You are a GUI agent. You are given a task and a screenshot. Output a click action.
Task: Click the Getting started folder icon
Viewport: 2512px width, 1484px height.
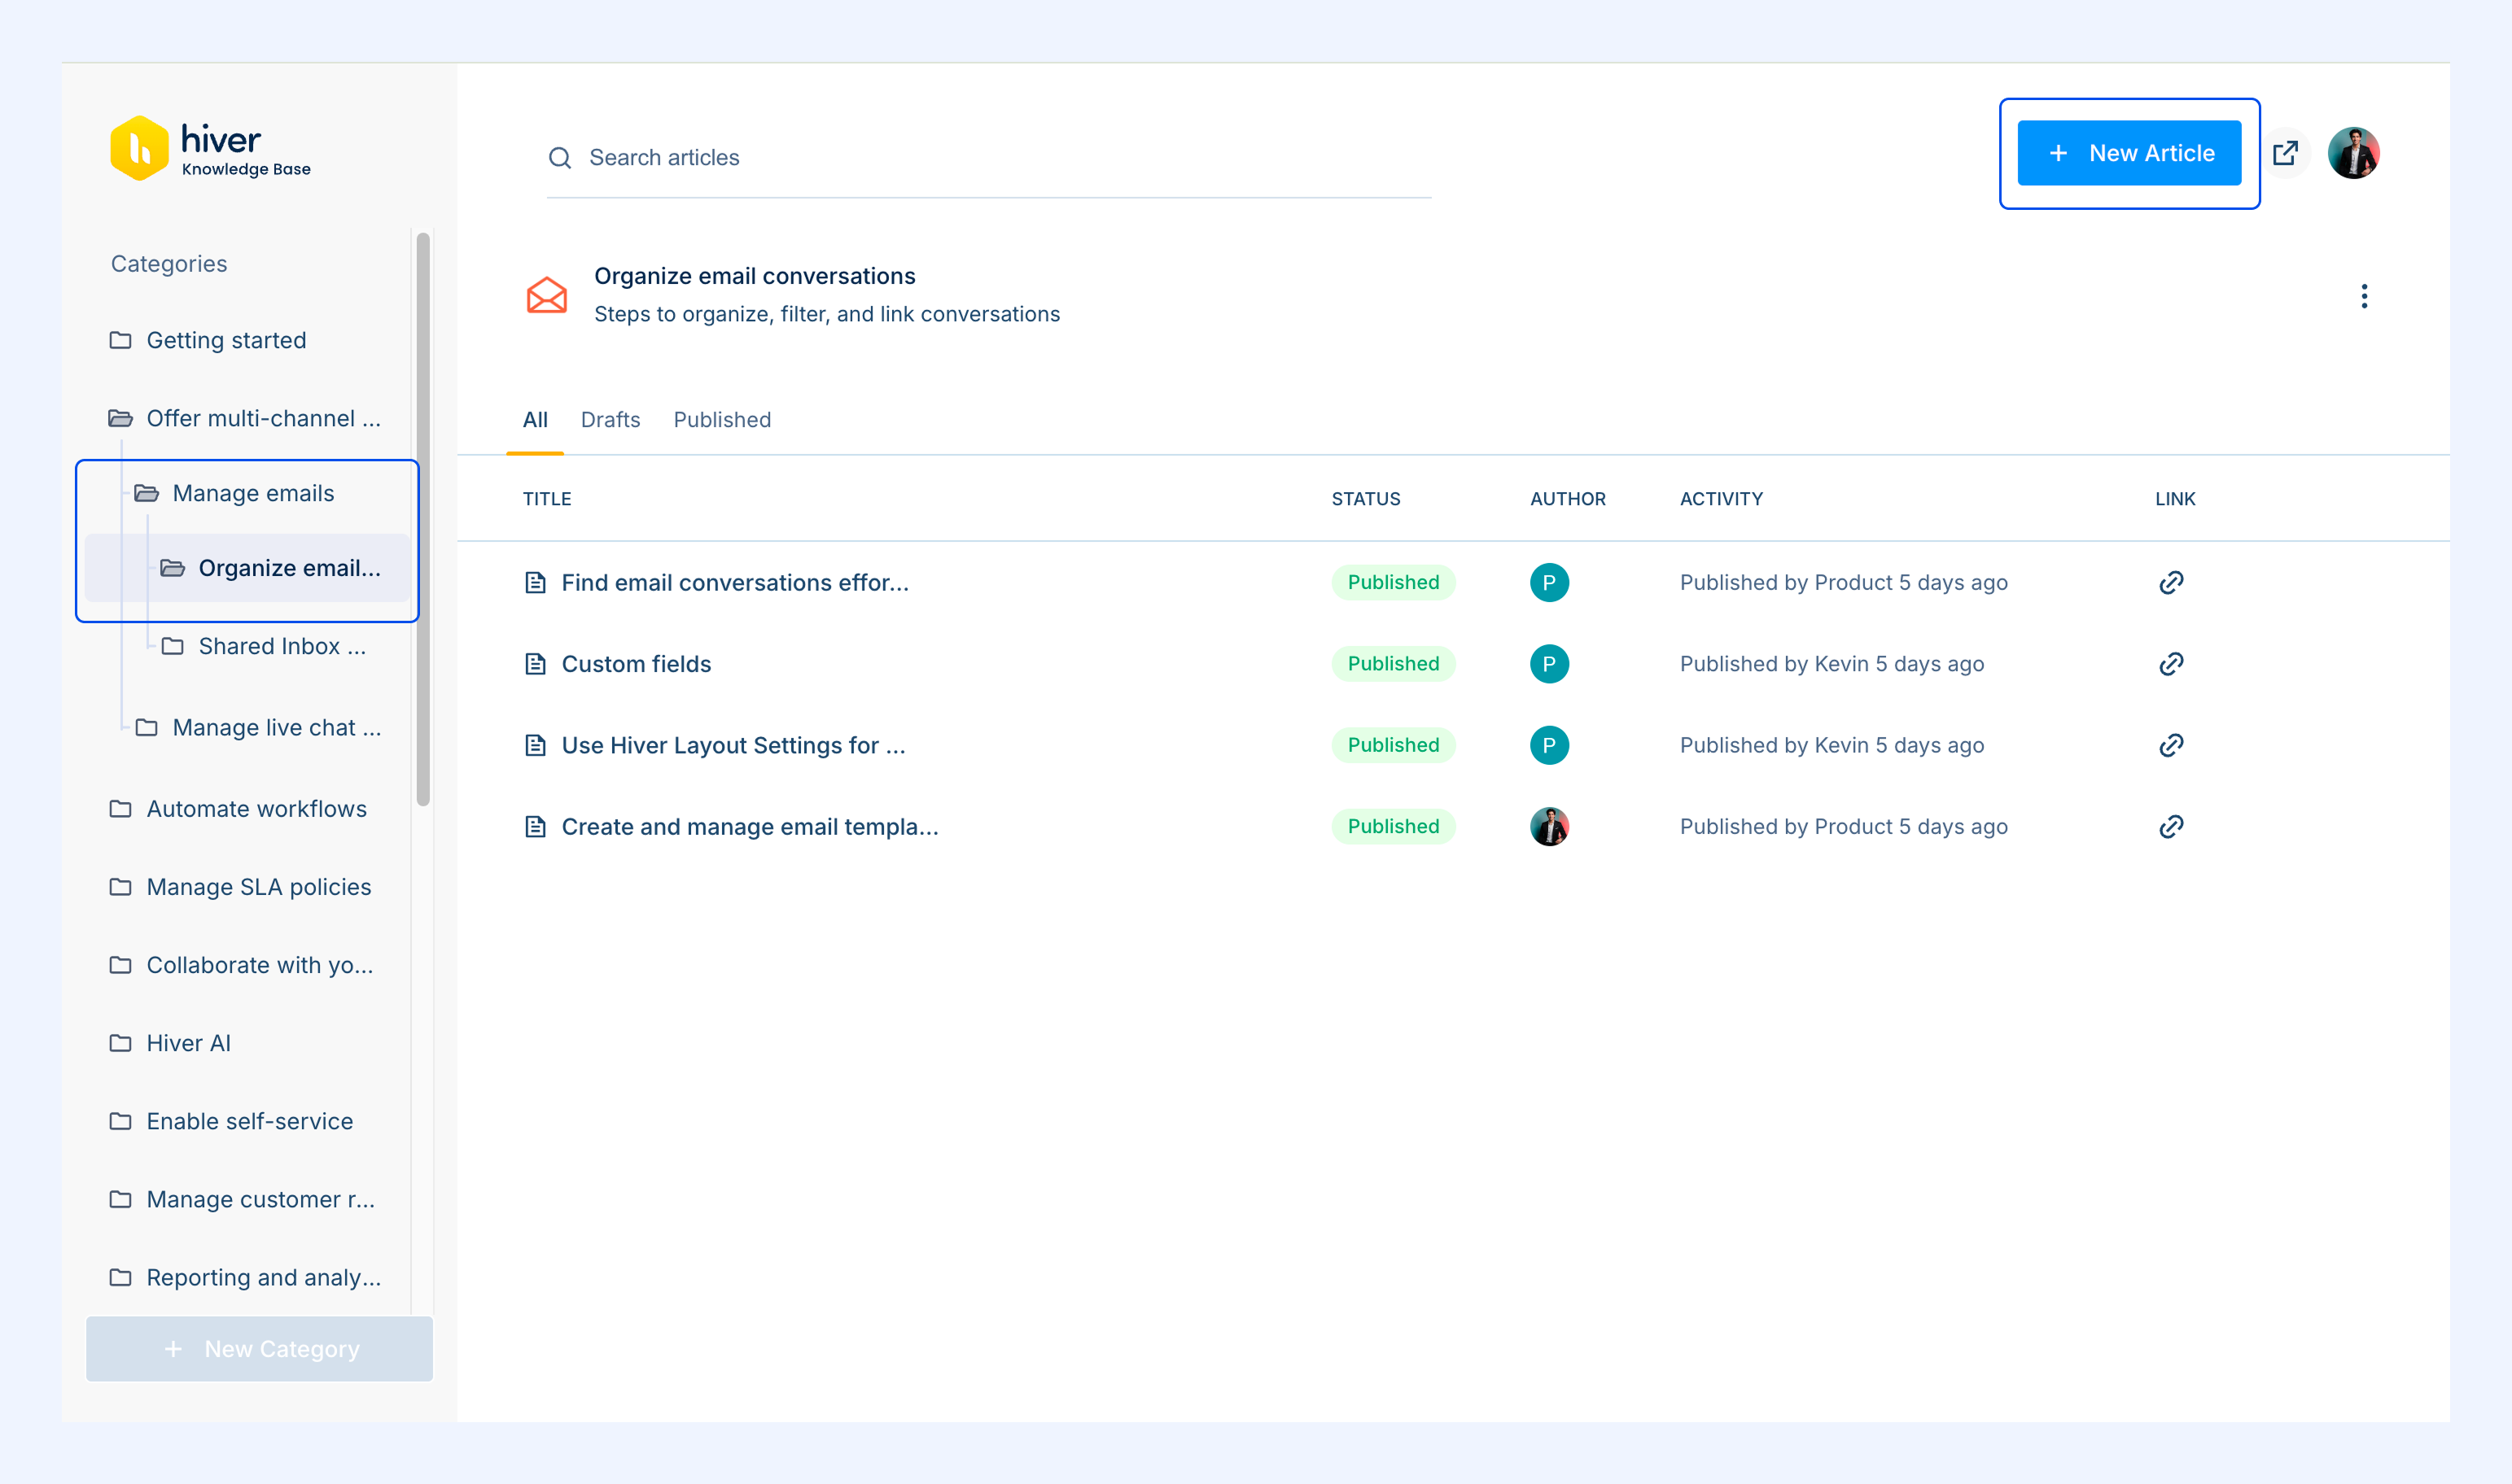pos(120,340)
